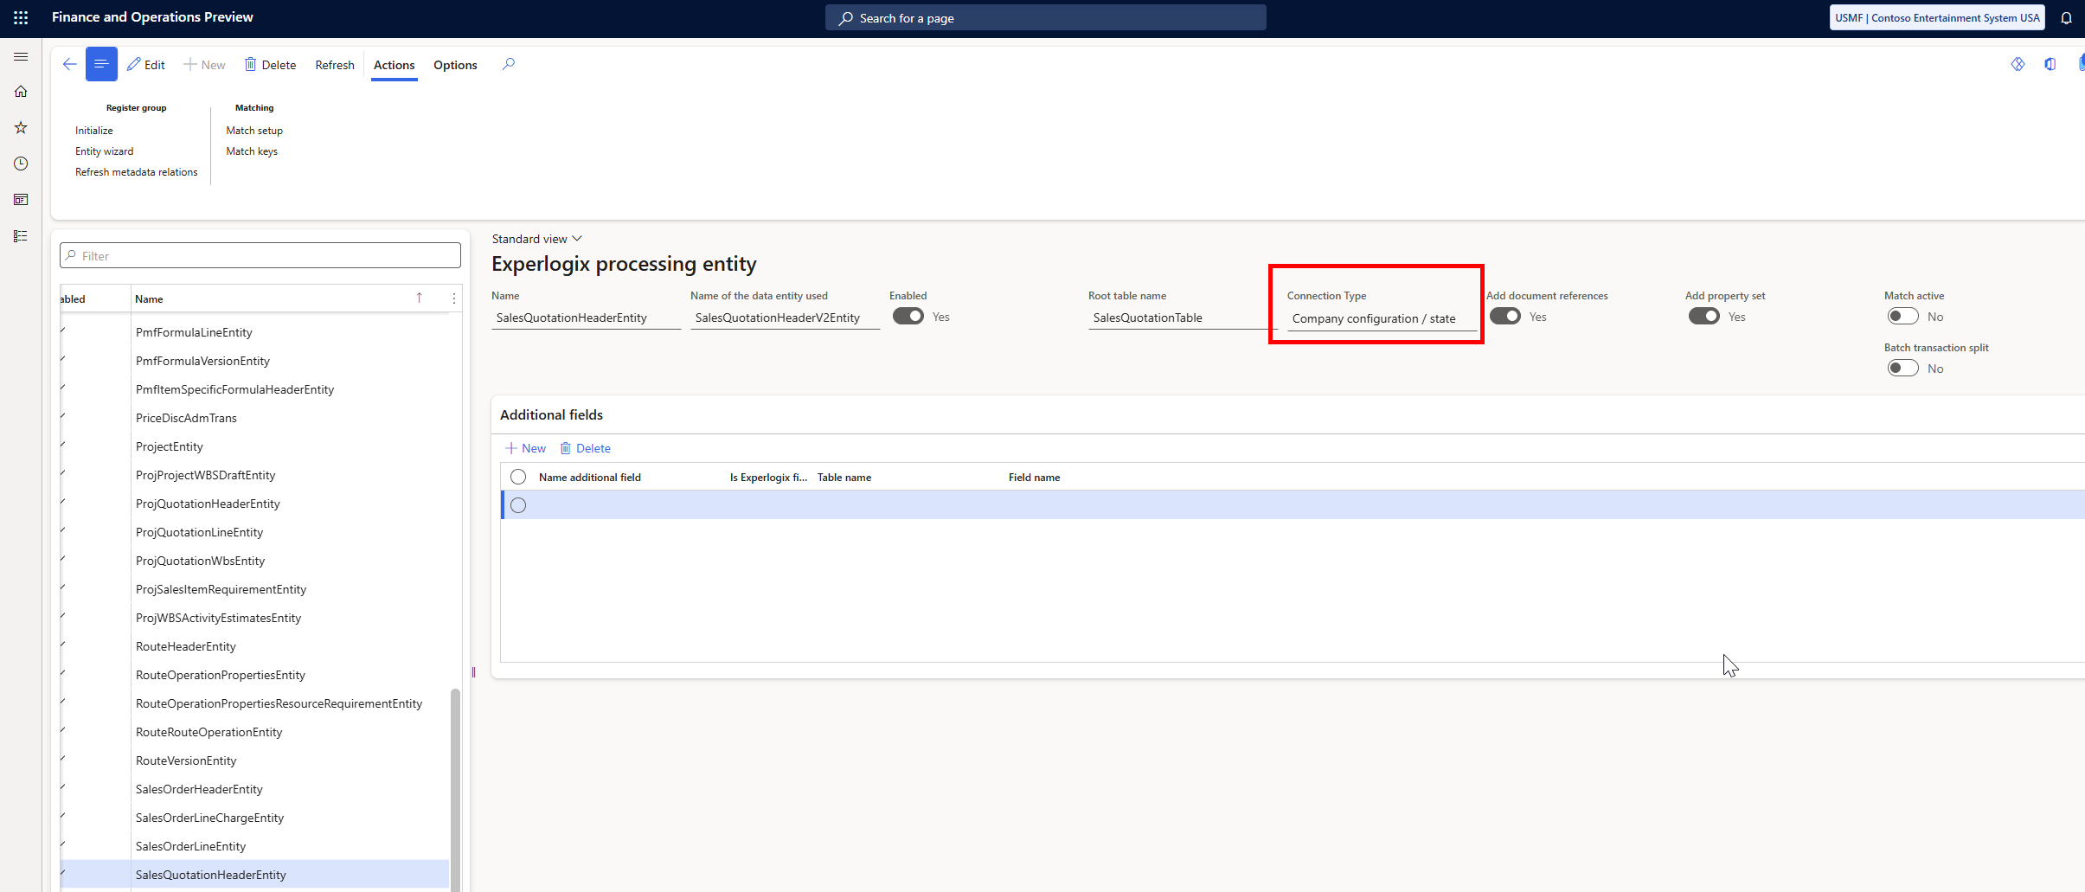Open the Options tab

tap(455, 65)
